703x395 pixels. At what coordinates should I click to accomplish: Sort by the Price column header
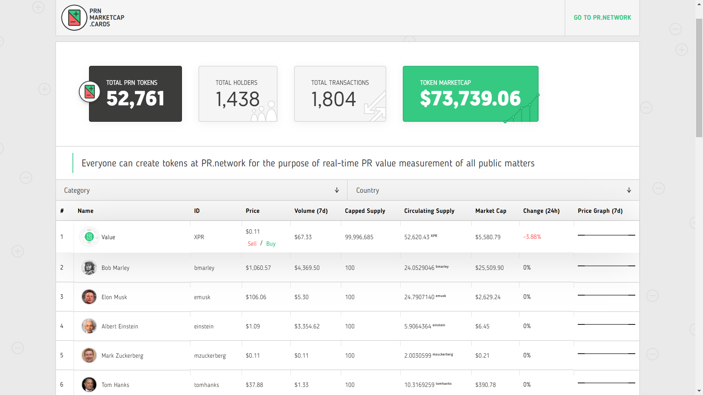click(x=253, y=211)
